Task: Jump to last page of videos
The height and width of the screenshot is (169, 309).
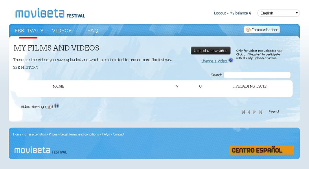Action: [260, 112]
